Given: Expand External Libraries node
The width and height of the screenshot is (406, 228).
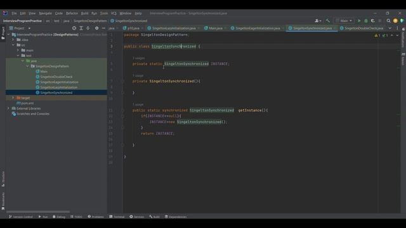Looking at the screenshot, I should (x=8, y=108).
